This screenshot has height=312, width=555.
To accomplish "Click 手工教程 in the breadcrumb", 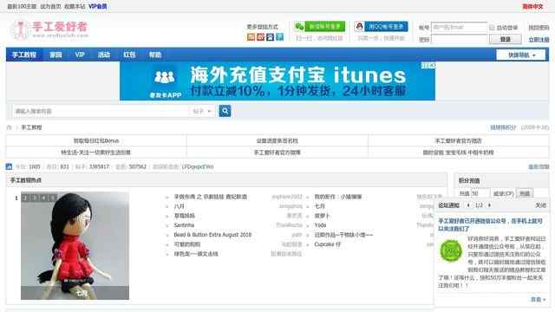I will pyautogui.click(x=31, y=127).
